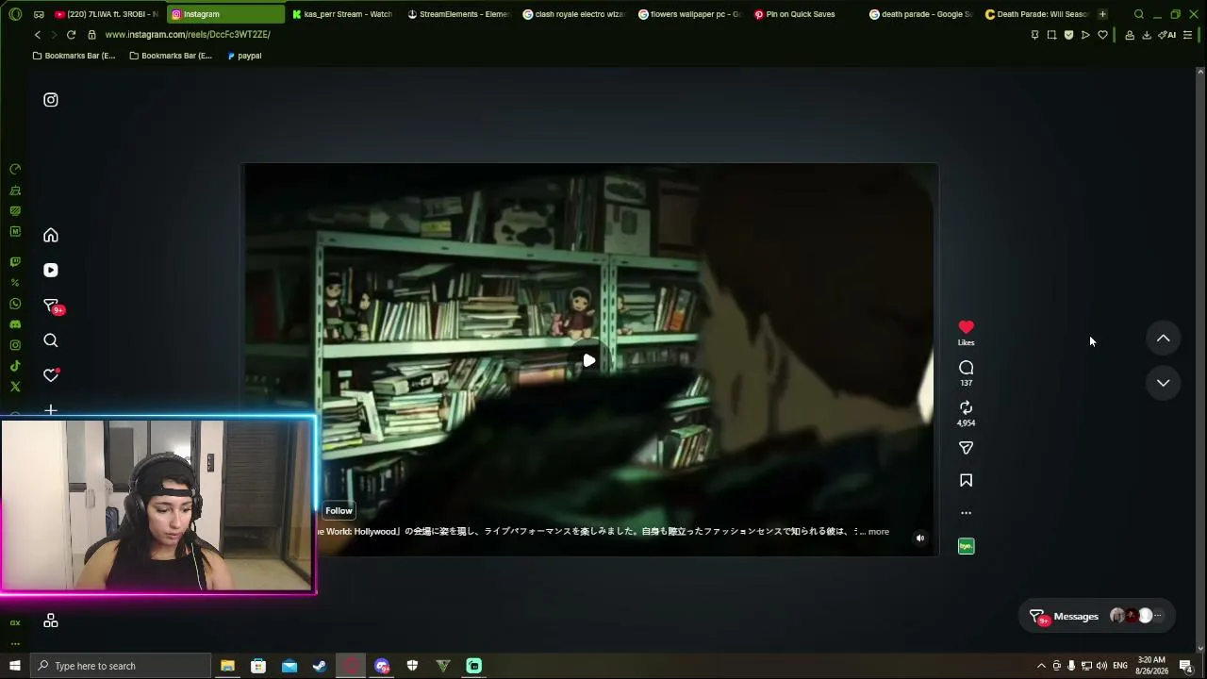Open the reel's comments bubble
The width and height of the screenshot is (1207, 679).
966,368
